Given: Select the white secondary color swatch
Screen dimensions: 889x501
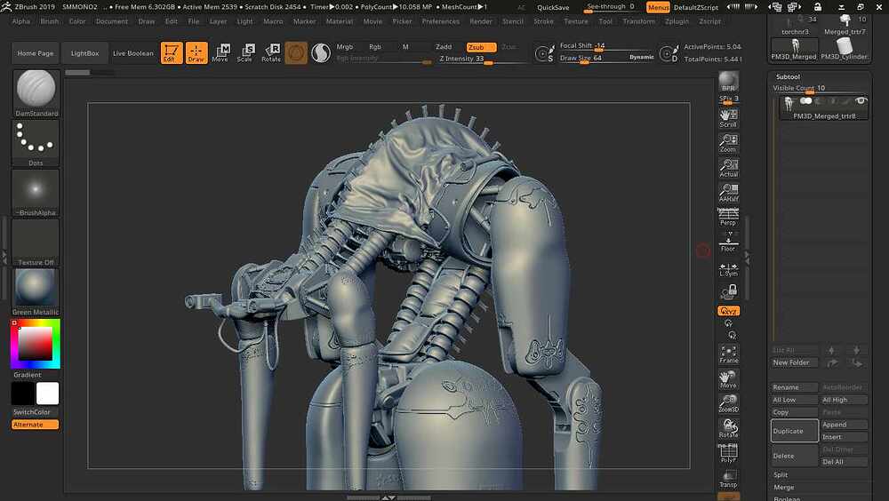Looking at the screenshot, I should pyautogui.click(x=48, y=394).
